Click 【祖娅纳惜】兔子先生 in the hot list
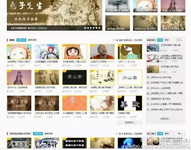Viewport: 191px width, 150px height. point(161,99)
